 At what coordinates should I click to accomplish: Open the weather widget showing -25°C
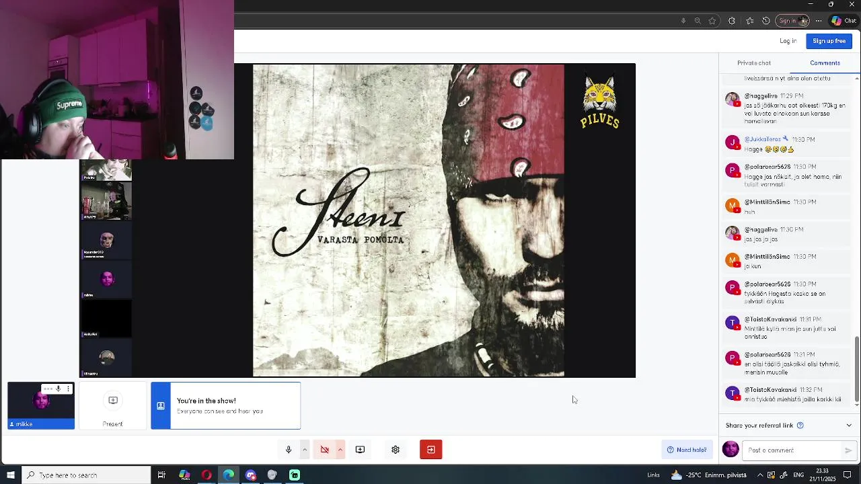pos(708,475)
